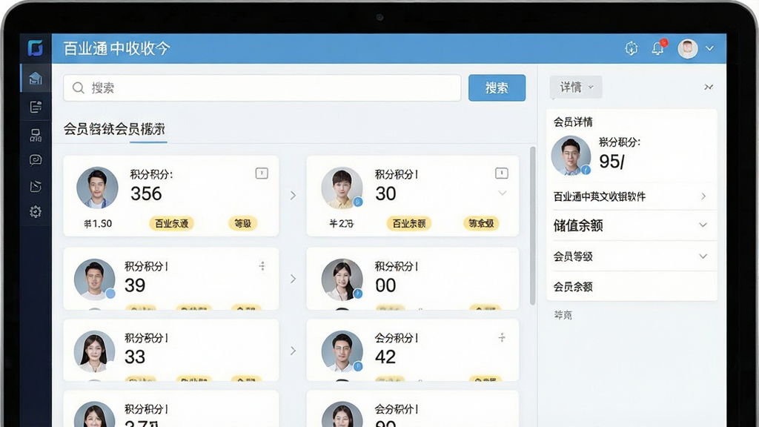This screenshot has width=759, height=427.
Task: Open the settings gear in sidebar
Action: tap(36, 211)
